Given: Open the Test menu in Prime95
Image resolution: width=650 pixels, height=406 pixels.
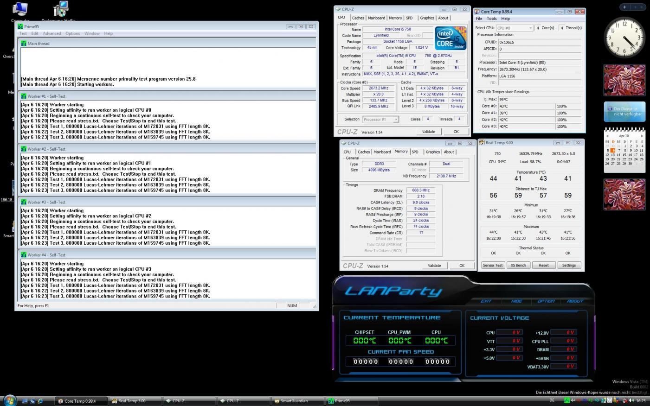Looking at the screenshot, I should click(23, 33).
